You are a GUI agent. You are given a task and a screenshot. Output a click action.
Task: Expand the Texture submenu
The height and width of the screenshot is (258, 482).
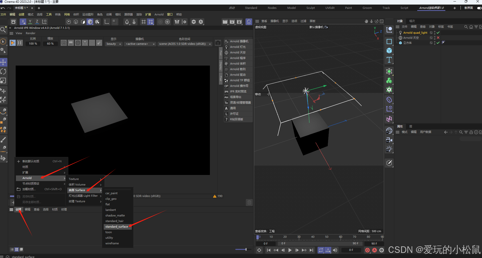point(85,179)
